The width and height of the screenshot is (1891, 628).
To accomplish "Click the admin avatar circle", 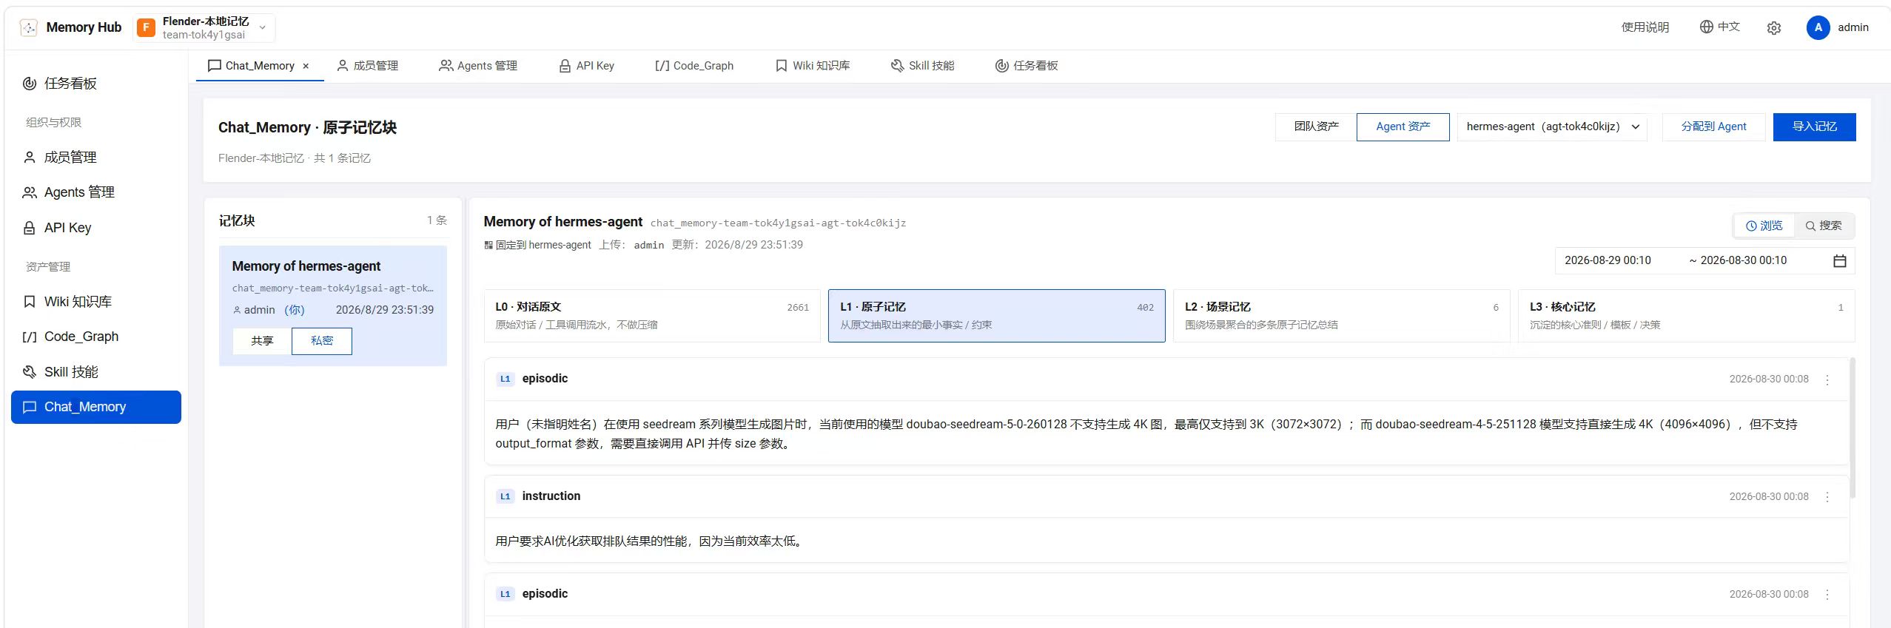I will (1818, 27).
